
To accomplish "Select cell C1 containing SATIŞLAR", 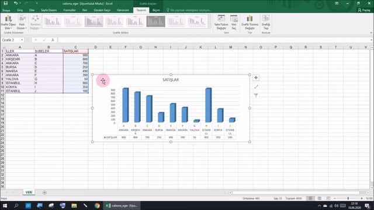I will 75,51.
